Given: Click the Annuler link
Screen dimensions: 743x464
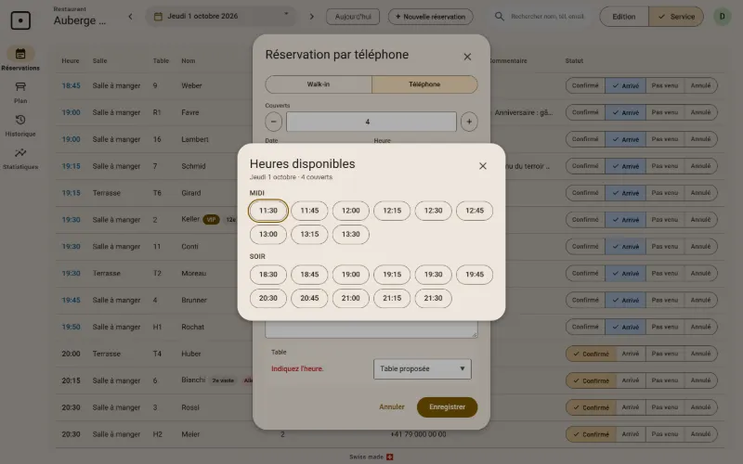Looking at the screenshot, I should coord(391,407).
